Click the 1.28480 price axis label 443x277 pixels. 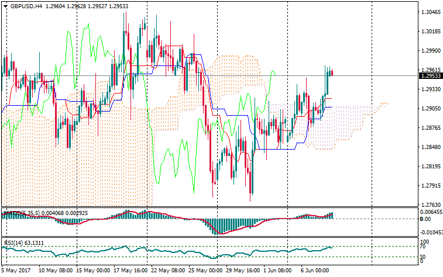pyautogui.click(x=430, y=147)
